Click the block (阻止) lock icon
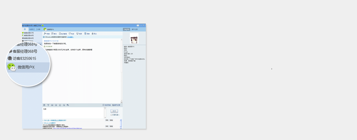Image resolution: width=357 pixels, height=140 pixels. click(x=94, y=34)
